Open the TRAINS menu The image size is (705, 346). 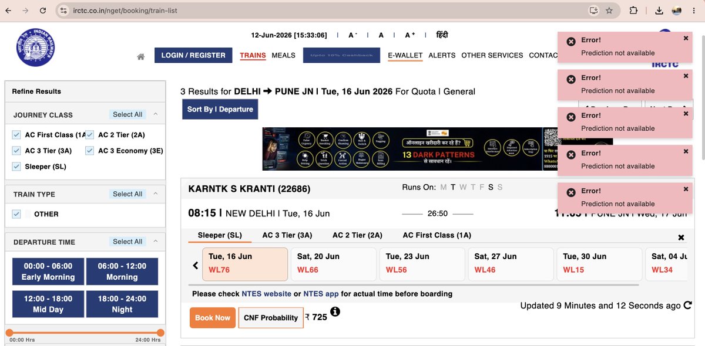tap(253, 55)
